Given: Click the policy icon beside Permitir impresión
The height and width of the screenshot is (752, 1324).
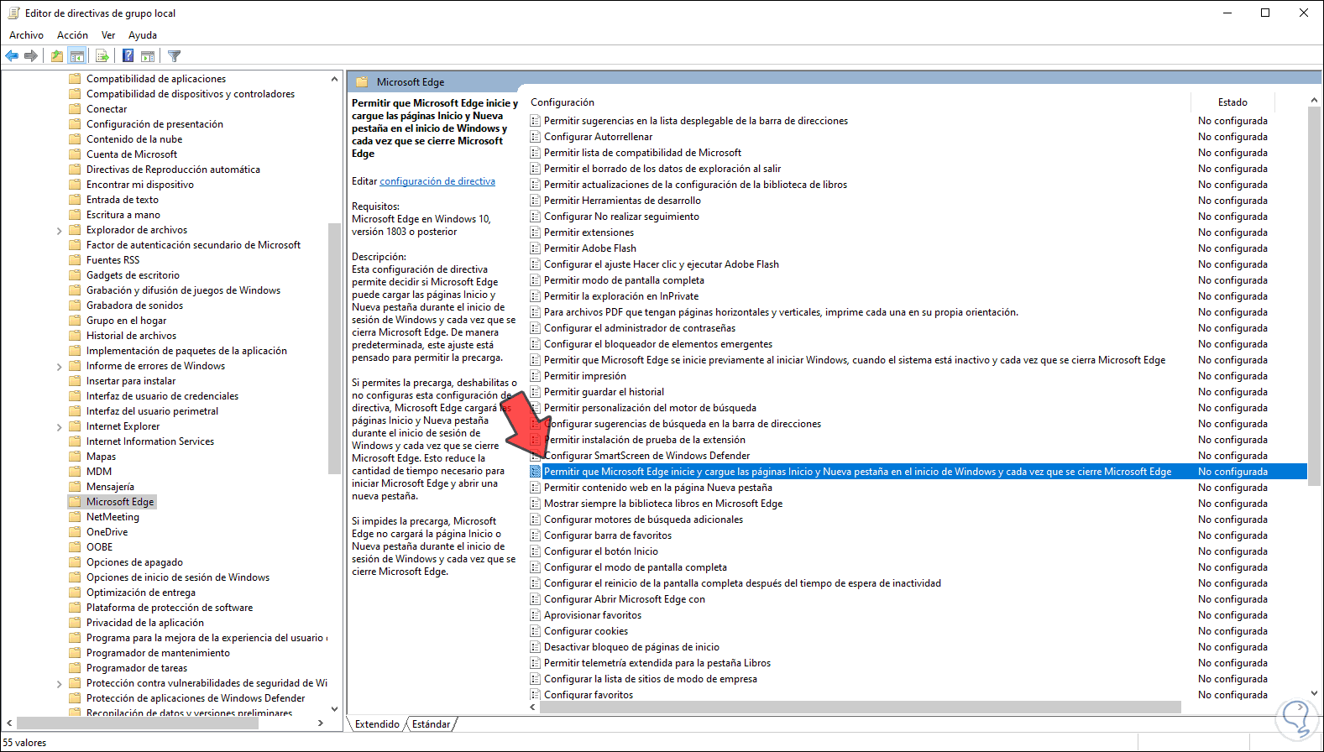Looking at the screenshot, I should point(536,376).
